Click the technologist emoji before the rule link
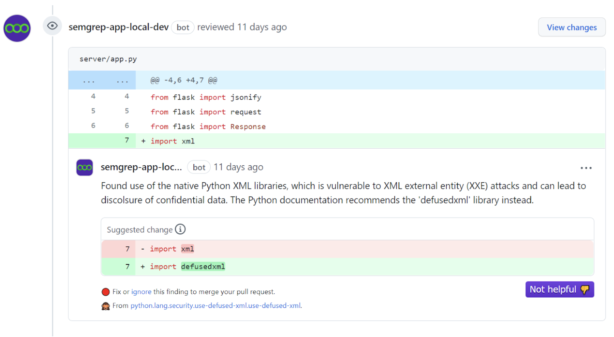This screenshot has width=614, height=337. click(106, 305)
